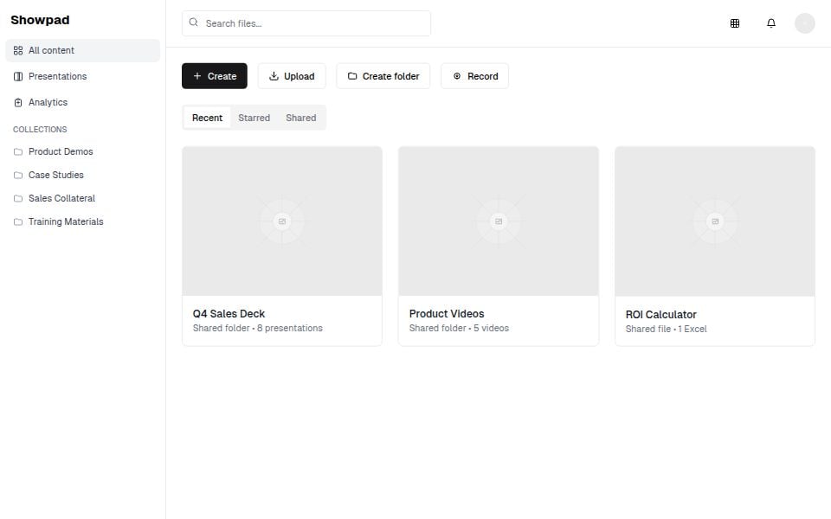The height and width of the screenshot is (519, 831).
Task: Select the Recent tab
Action: pyautogui.click(x=207, y=118)
